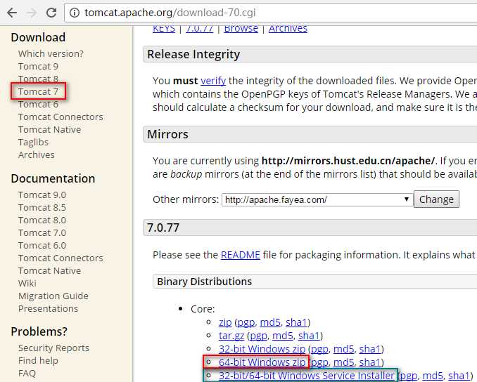
Task: Download 32-bit/64-bit Windows Service Installer
Action: point(306,376)
